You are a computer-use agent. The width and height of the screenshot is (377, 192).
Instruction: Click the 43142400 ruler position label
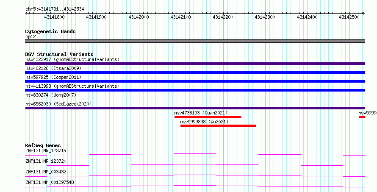(307, 17)
